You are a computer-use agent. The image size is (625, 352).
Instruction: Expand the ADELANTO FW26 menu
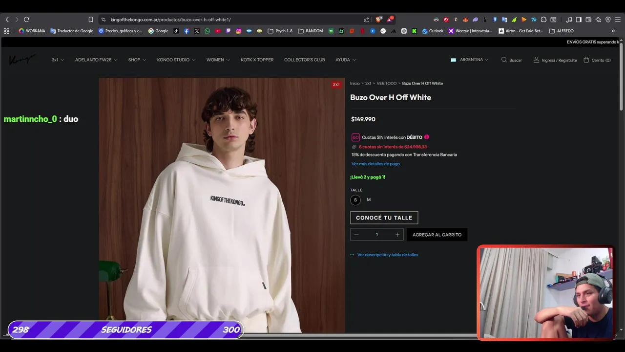point(96,60)
